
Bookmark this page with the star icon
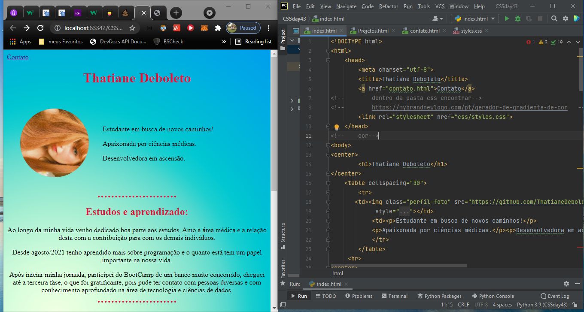coord(132,28)
